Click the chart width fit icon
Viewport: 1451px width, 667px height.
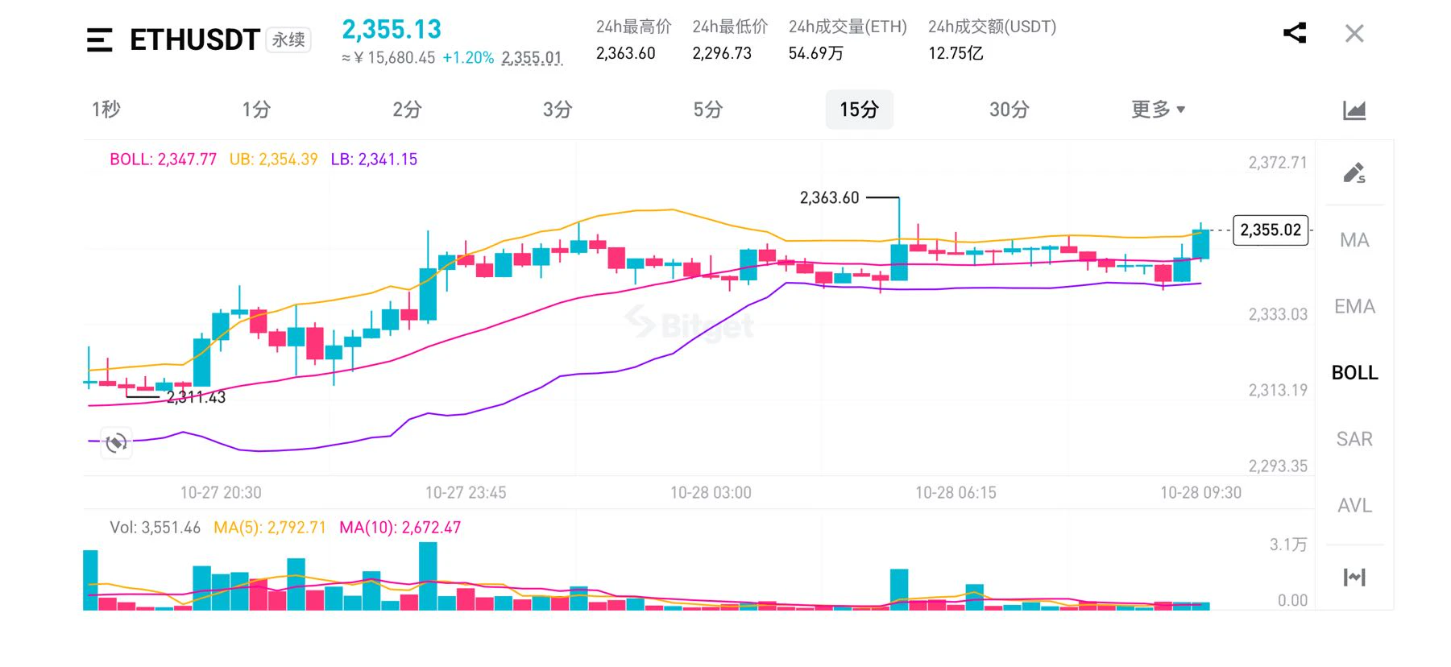point(1354,577)
